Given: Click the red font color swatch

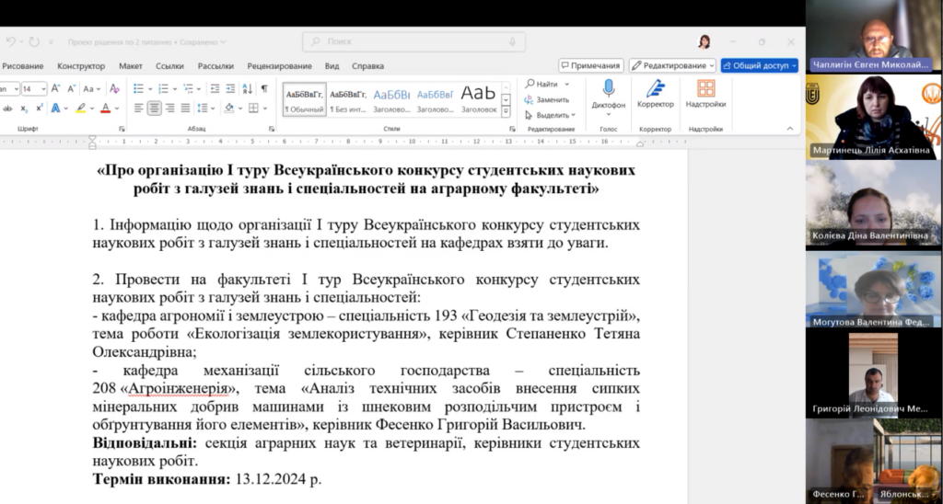Looking at the screenshot, I should coord(104,108).
